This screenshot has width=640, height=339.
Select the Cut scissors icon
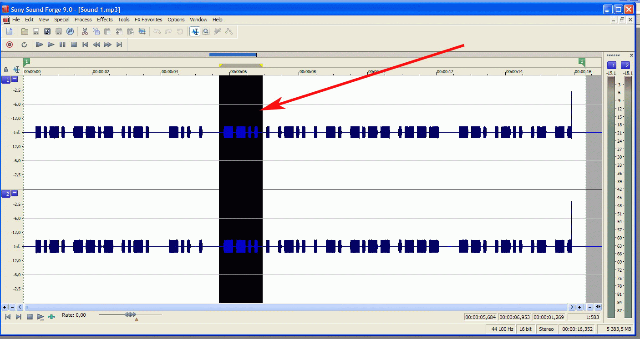[x=84, y=31]
